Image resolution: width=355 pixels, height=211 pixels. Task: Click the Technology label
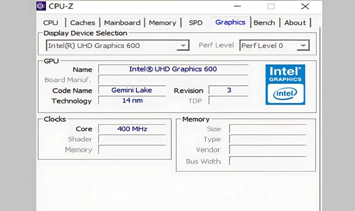(x=71, y=101)
